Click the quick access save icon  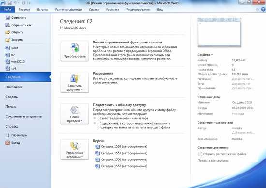(x=9, y=3)
